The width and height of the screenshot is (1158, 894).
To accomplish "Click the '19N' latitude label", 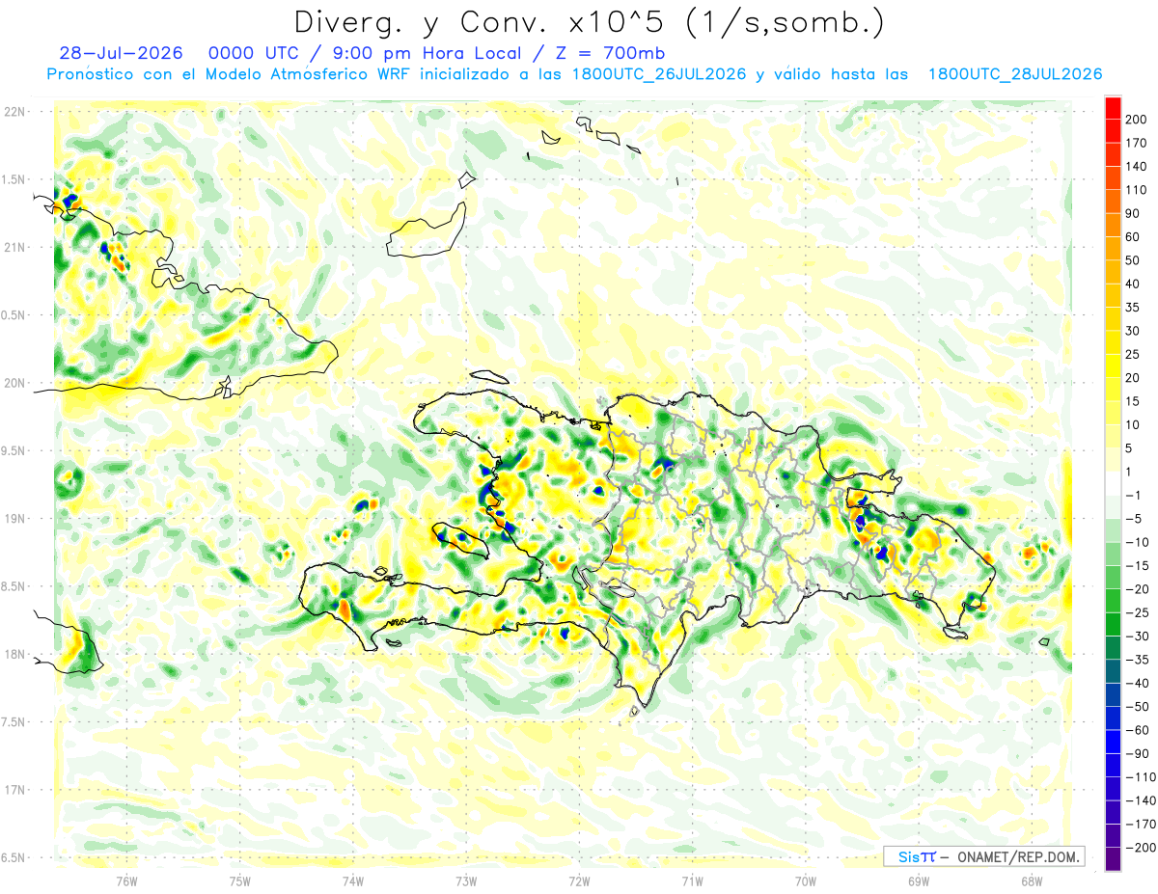I will tap(14, 519).
